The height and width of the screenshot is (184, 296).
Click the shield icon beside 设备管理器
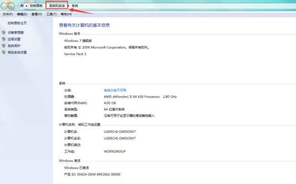tap(4, 32)
